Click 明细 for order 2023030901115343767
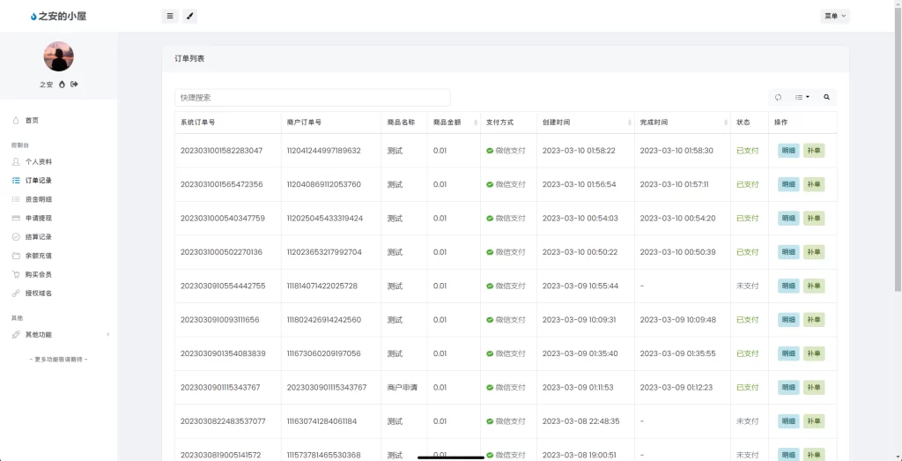This screenshot has width=902, height=461. (x=788, y=387)
